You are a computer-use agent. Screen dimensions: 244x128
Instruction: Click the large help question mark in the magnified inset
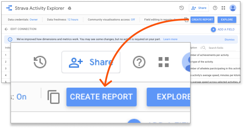tap(139, 62)
